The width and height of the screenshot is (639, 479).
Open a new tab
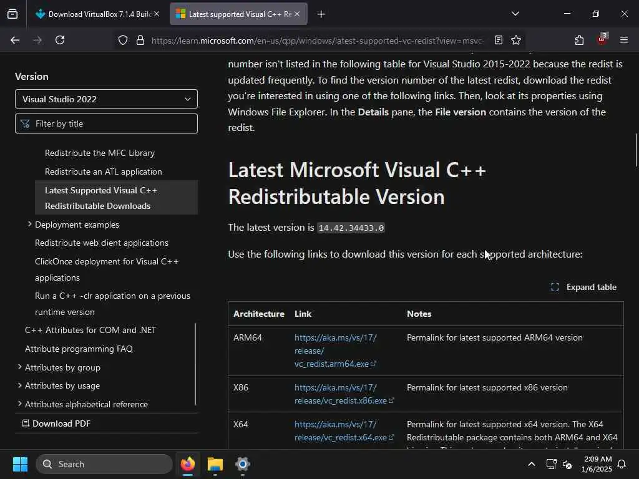[x=321, y=14]
